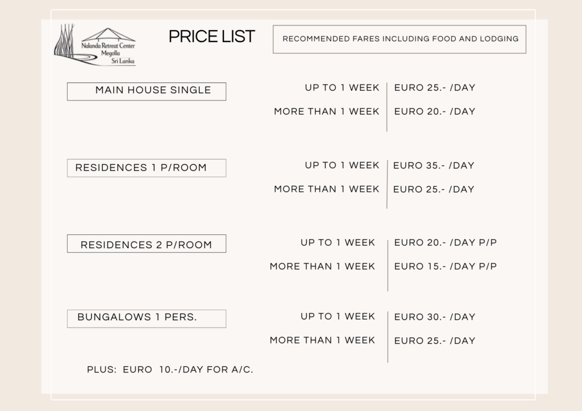Click Main House Single's EURO 20.- /DAY price
Screen dimensions: 582x411
click(434, 112)
